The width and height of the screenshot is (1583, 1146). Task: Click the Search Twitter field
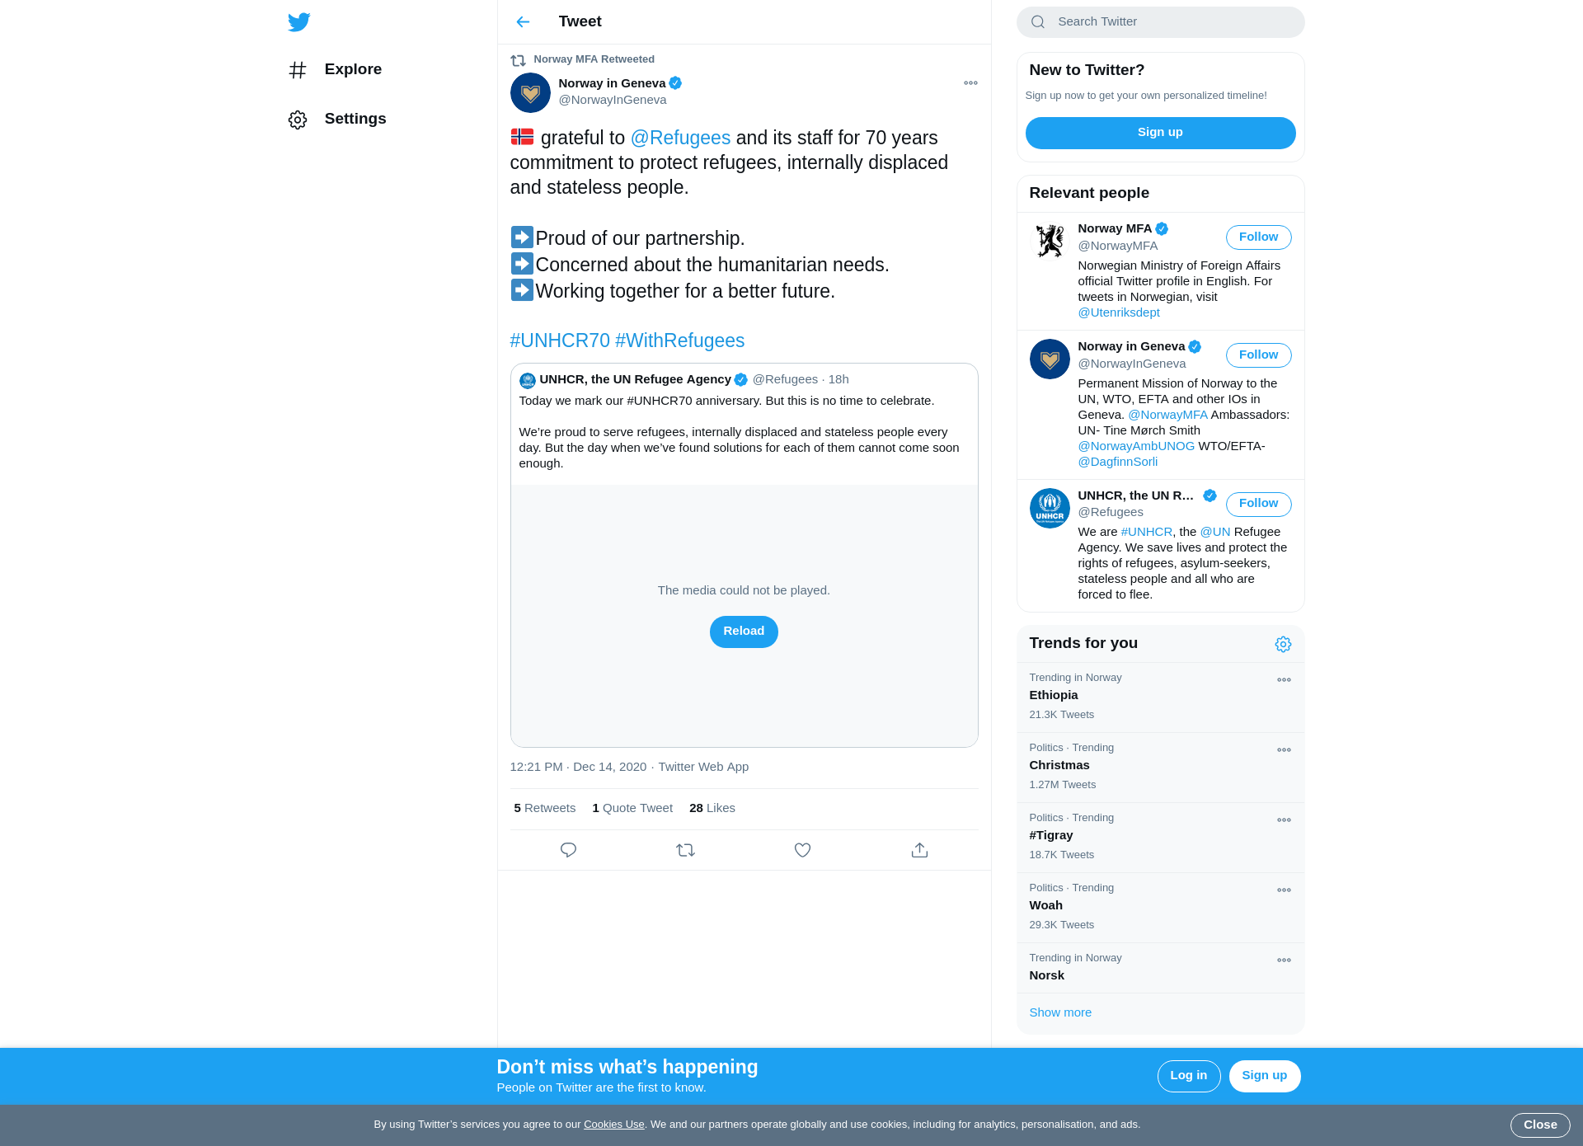point(1160,22)
